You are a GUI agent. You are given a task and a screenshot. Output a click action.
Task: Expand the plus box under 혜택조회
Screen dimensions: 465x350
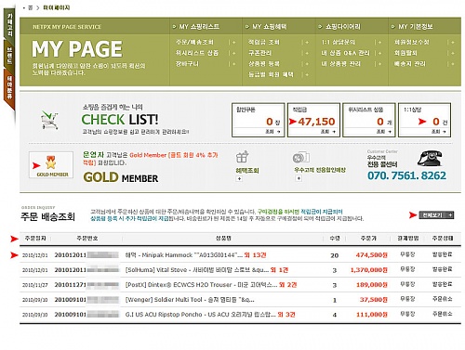click(239, 179)
